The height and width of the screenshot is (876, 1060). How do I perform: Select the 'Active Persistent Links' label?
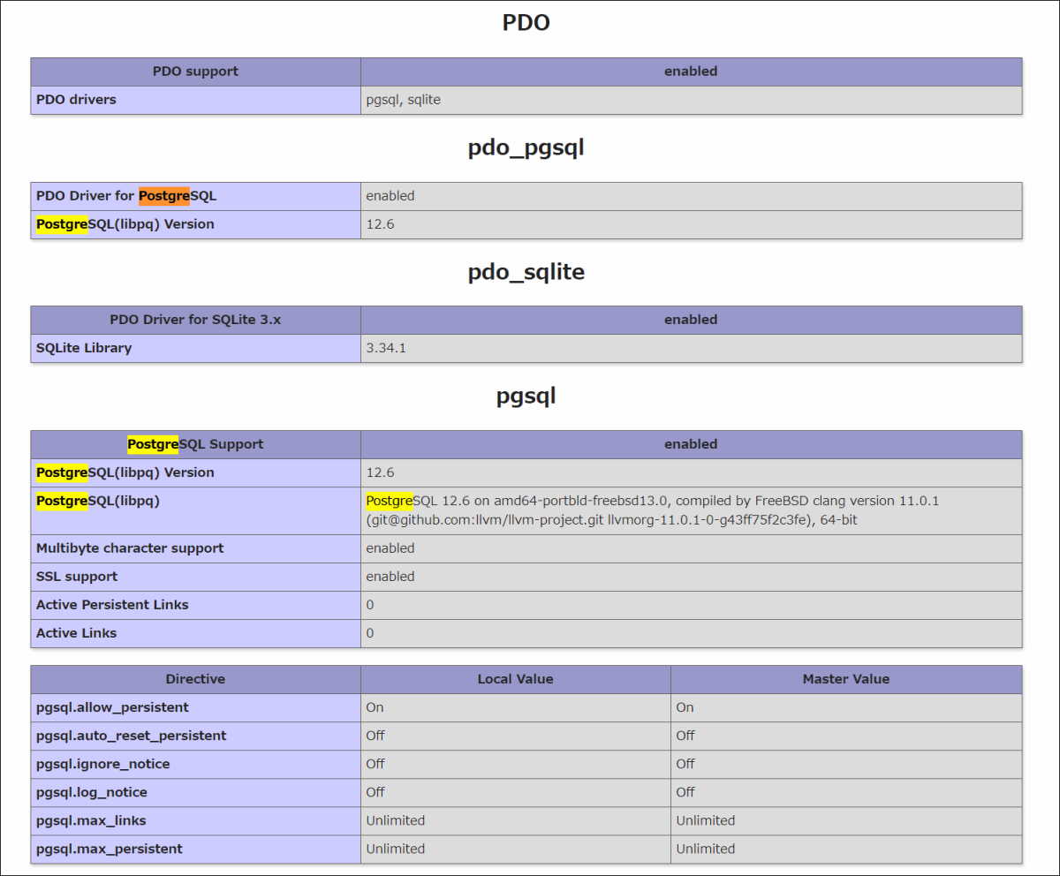point(112,605)
